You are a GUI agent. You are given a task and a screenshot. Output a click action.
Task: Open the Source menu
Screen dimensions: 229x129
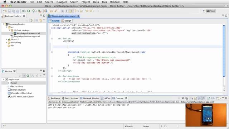[49, 2]
